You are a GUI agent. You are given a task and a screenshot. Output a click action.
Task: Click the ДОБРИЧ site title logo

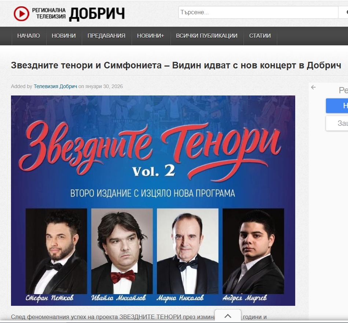97,14
